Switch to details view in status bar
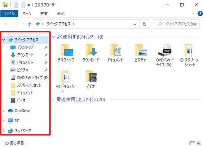Image resolution: width=204 pixels, height=147 pixels. point(192,143)
